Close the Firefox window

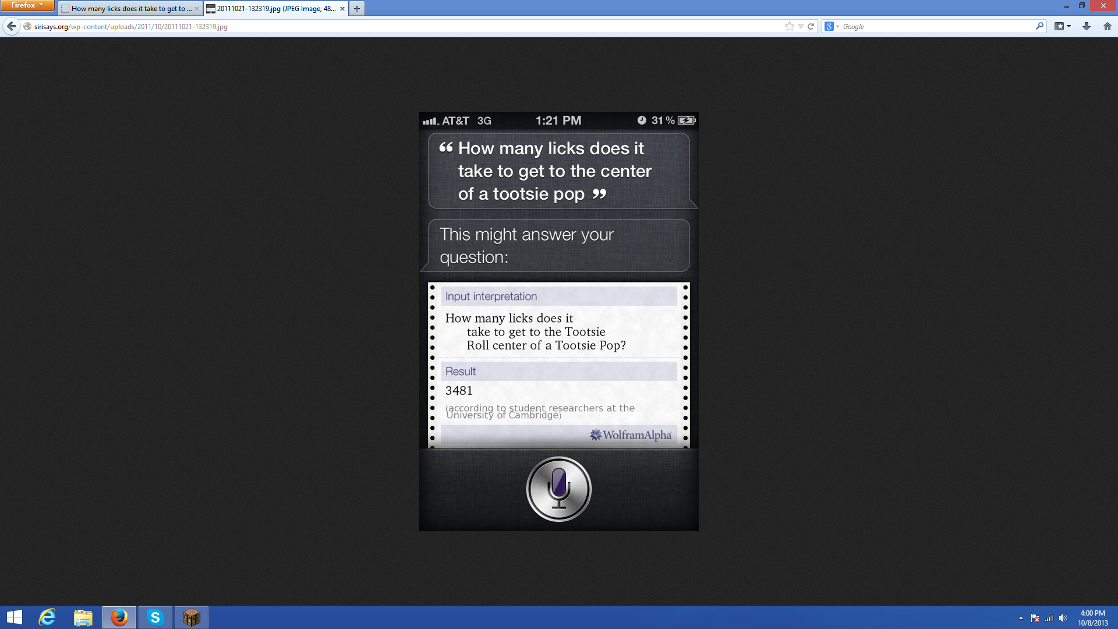point(1103,6)
